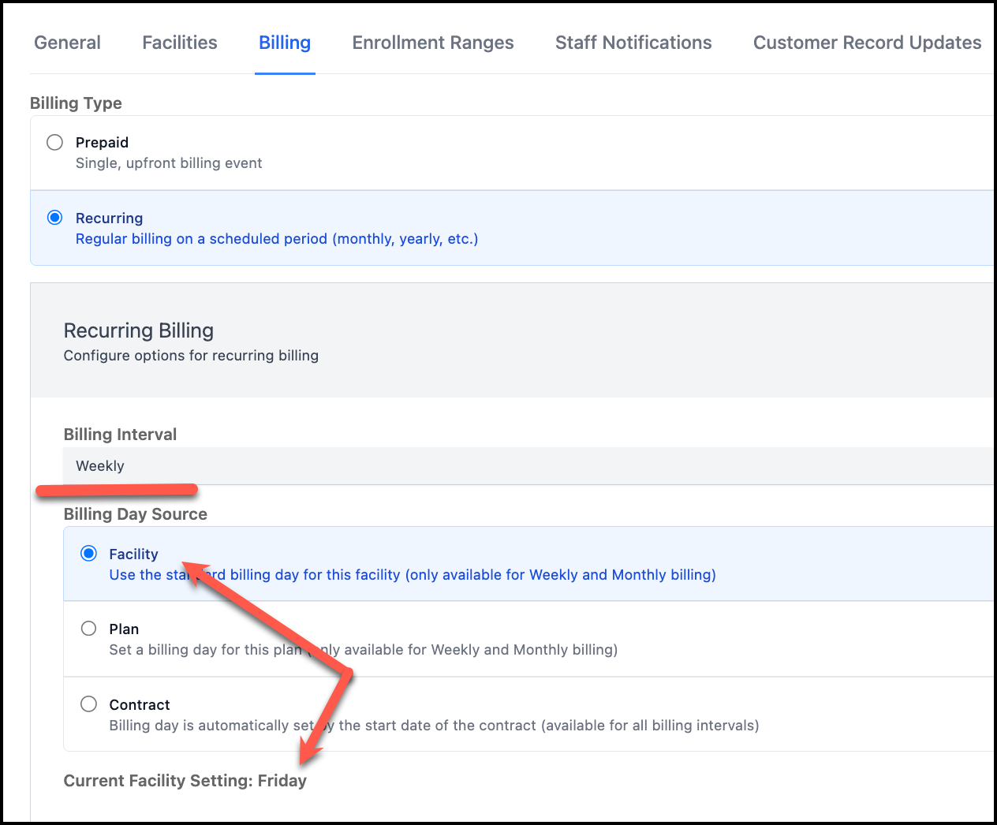
Task: Select the Billing tab
Action: point(285,43)
